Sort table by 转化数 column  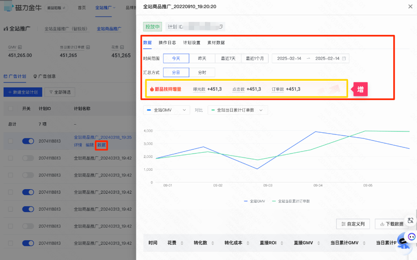[x=213, y=243]
